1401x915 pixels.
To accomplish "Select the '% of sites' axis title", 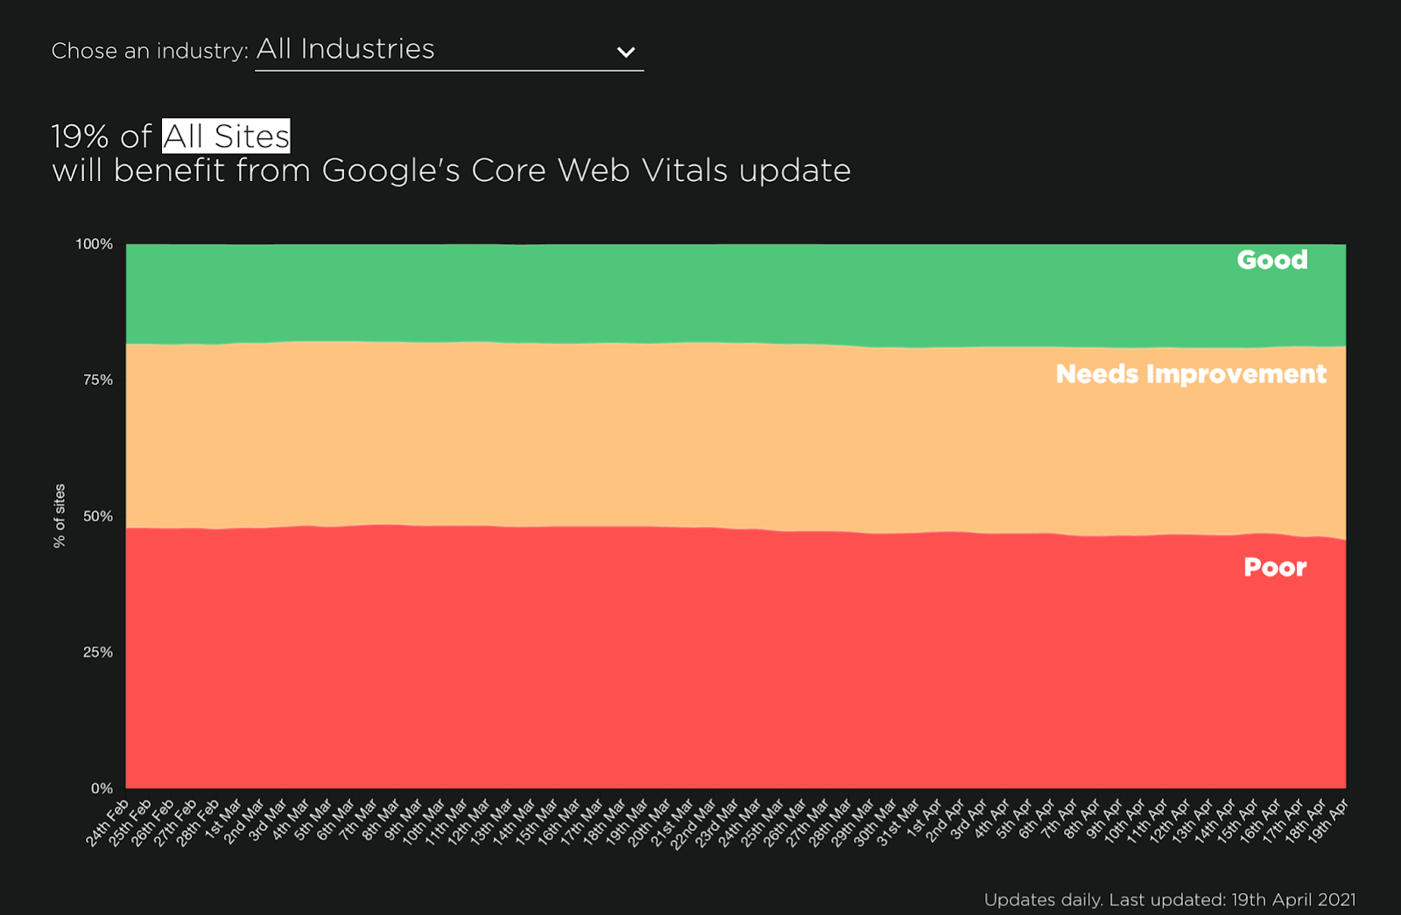I will [x=58, y=514].
